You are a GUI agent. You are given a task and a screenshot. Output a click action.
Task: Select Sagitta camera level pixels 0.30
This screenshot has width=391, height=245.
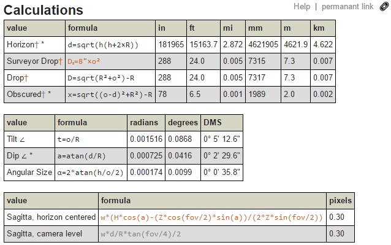pos(336,234)
